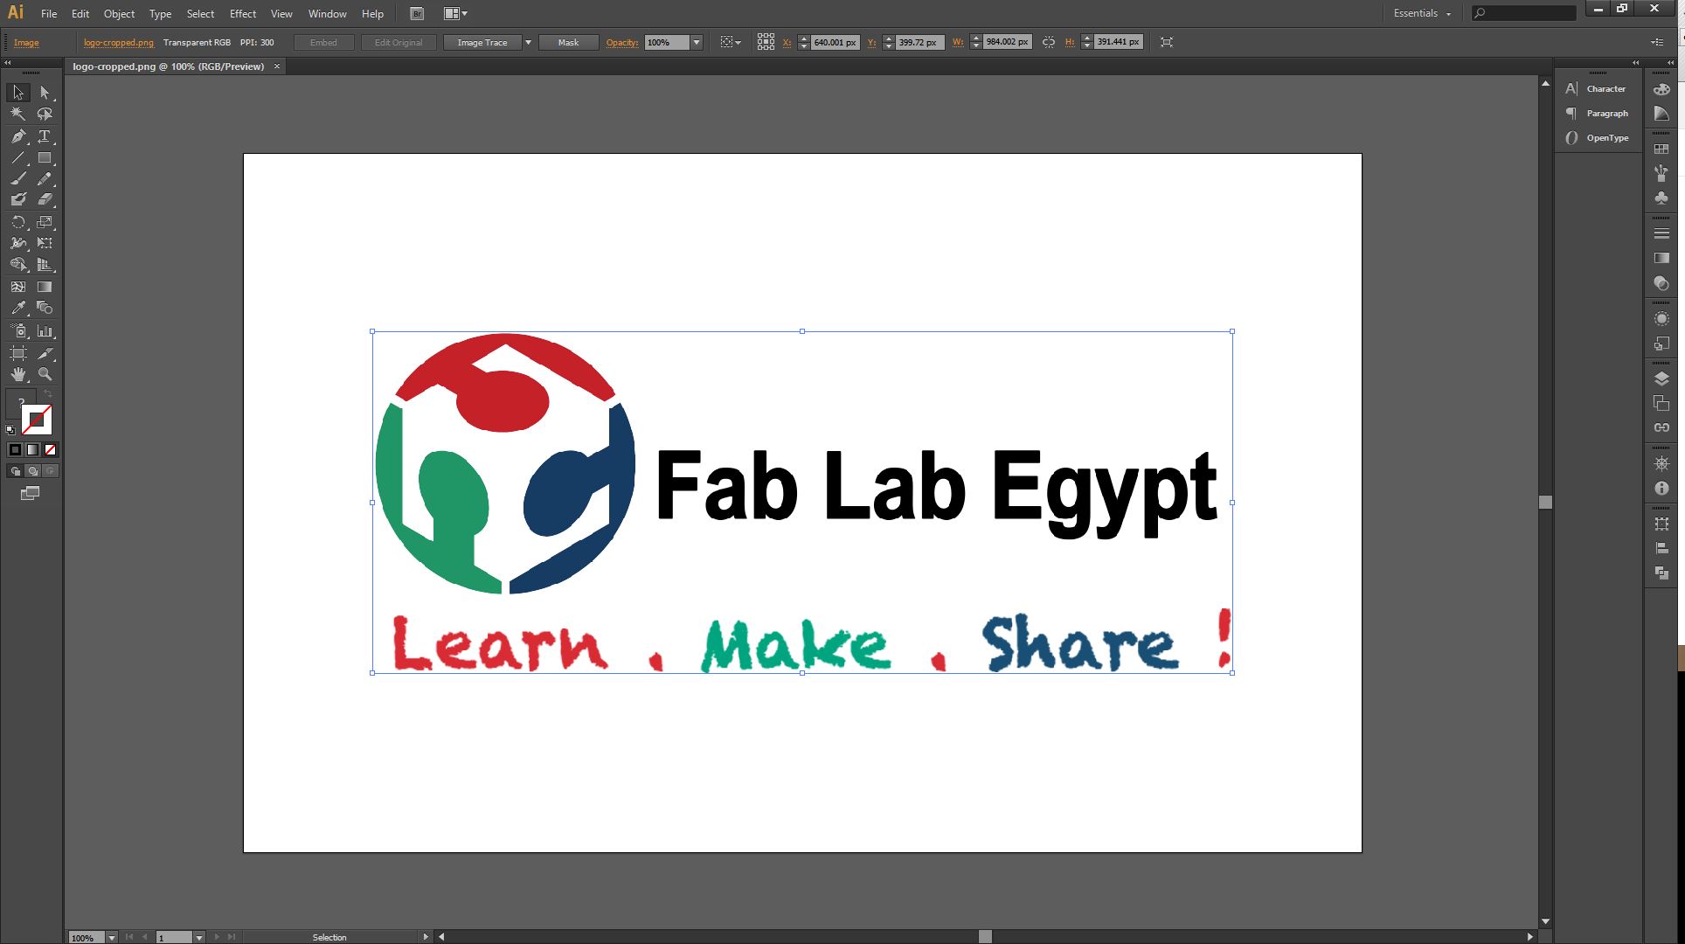Viewport: 1685px width, 944px height.
Task: Activate the Scale tool
Action: (45, 222)
